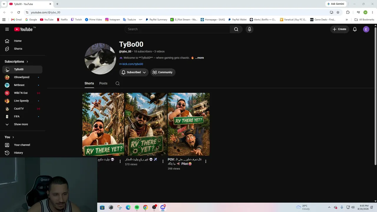Image resolution: width=377 pixels, height=212 pixels.
Task: Open Chrome media controls icon
Action: click(358, 12)
